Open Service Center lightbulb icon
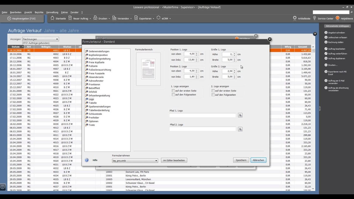The height and width of the screenshot is (199, 354). click(314, 18)
